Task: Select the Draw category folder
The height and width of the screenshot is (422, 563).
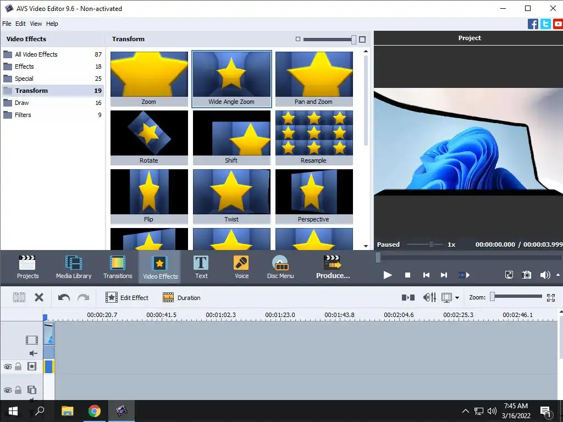Action: [52, 103]
